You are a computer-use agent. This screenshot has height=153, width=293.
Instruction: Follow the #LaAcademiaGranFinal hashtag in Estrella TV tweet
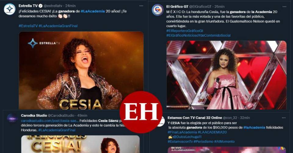click(x=58, y=26)
